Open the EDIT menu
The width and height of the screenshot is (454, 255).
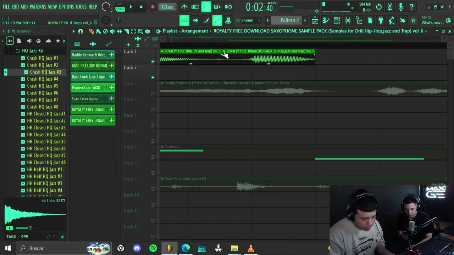coord(15,7)
